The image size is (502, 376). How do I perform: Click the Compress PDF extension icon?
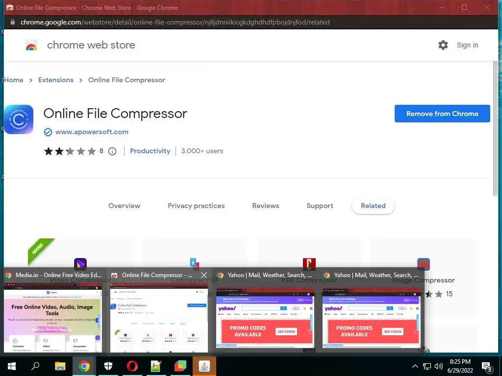(x=195, y=264)
